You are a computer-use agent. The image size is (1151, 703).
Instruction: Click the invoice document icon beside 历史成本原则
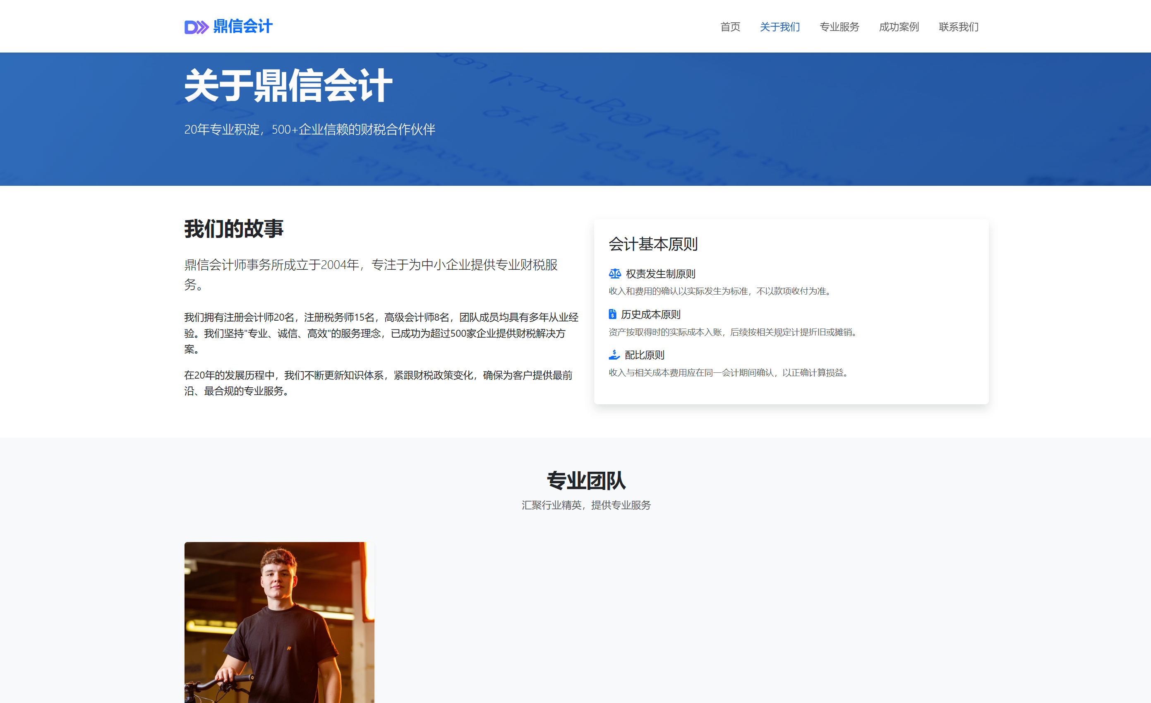pyautogui.click(x=612, y=314)
